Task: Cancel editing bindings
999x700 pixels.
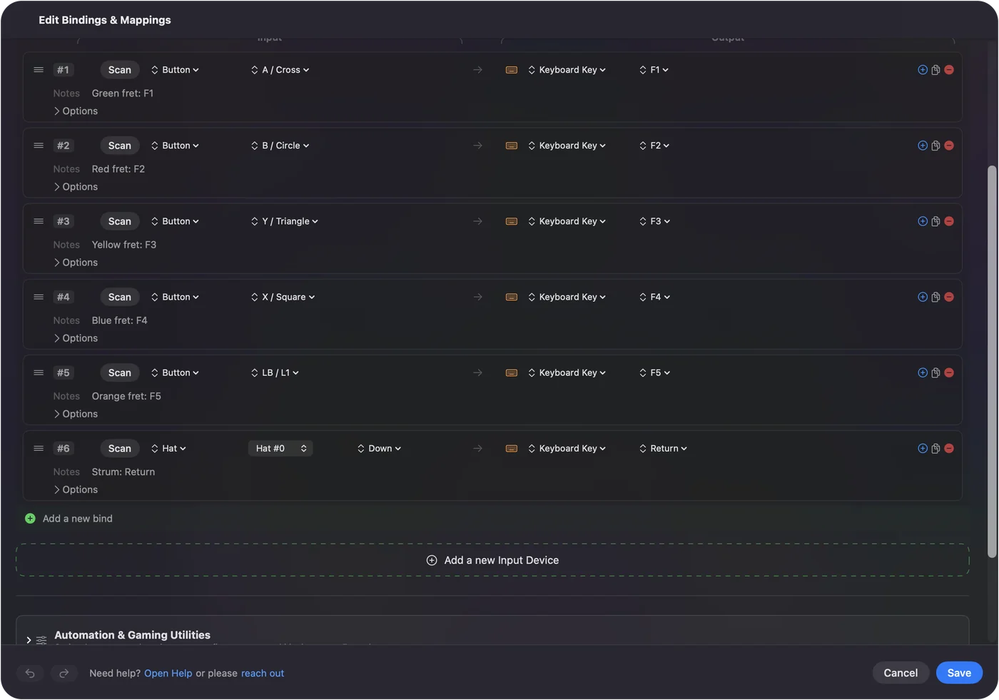Action: (x=901, y=673)
